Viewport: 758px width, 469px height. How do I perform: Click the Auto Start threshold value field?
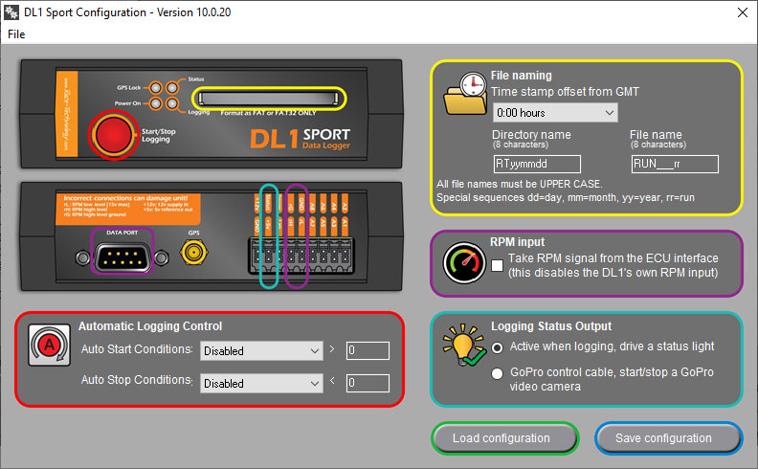(x=368, y=351)
